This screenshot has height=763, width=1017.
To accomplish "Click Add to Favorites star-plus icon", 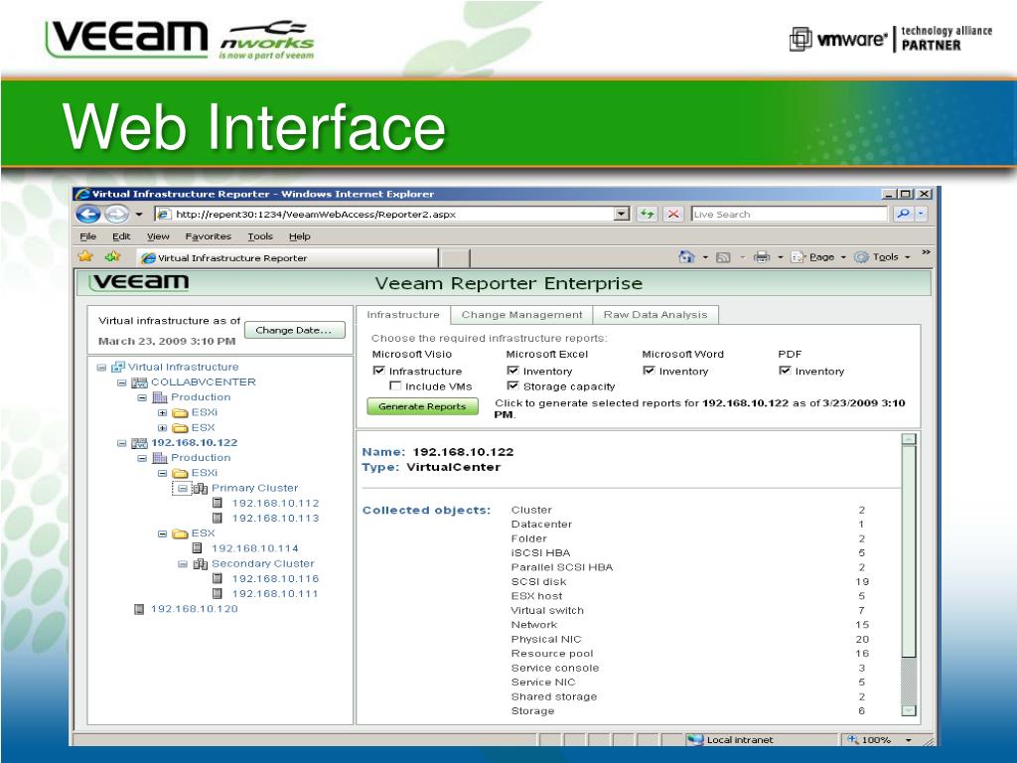I will click(113, 256).
